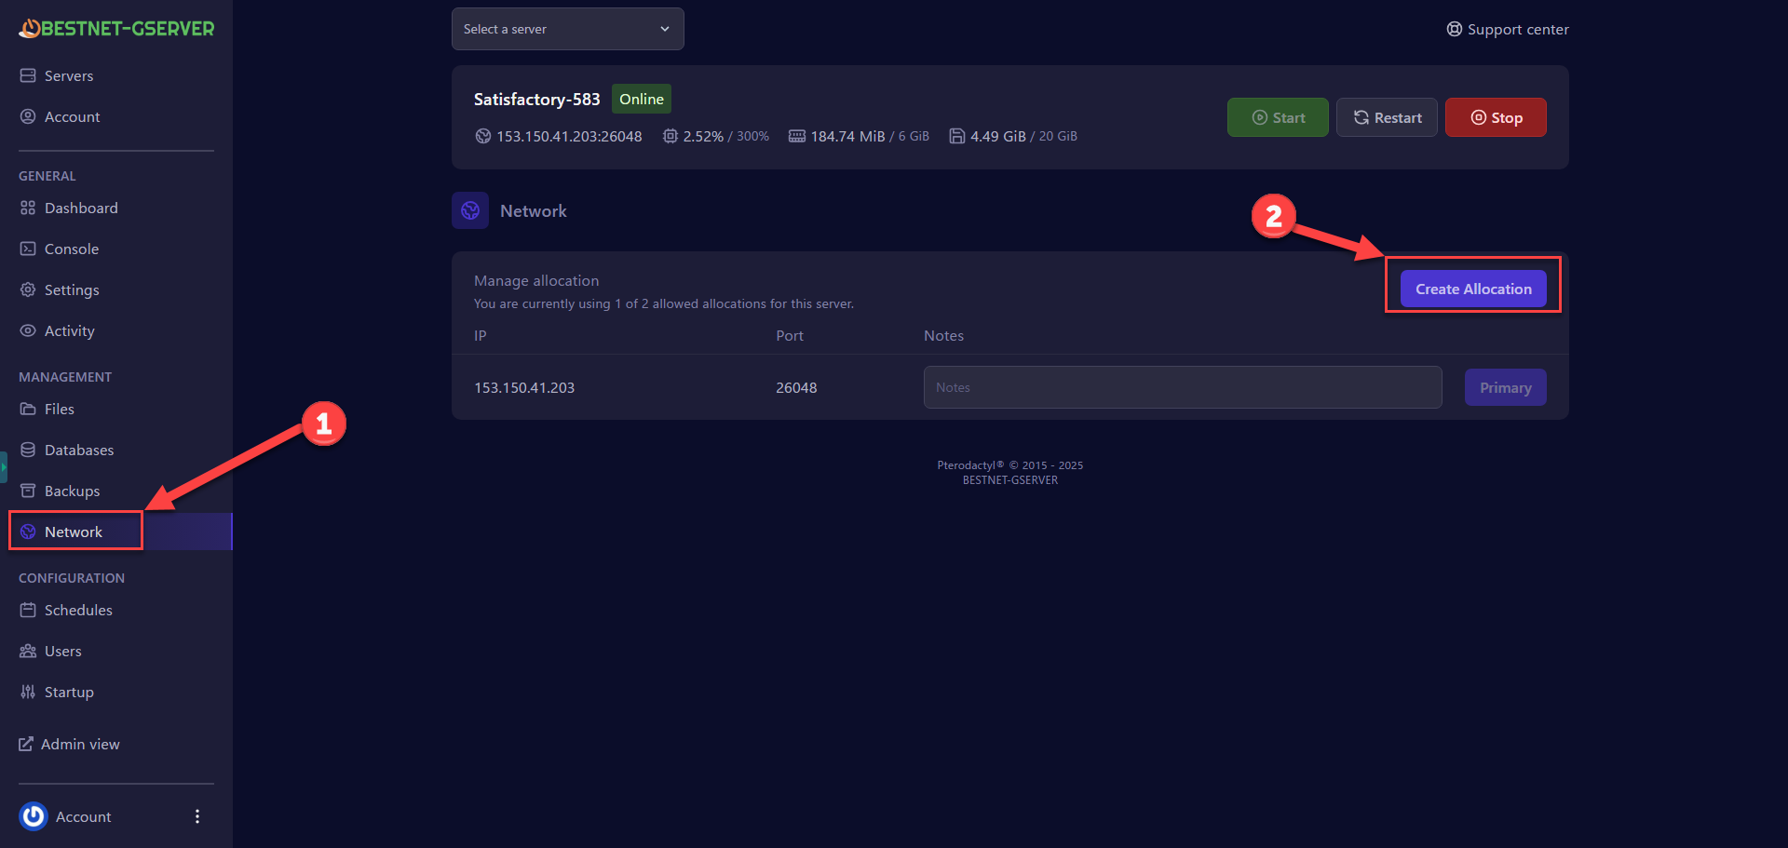Image resolution: width=1788 pixels, height=848 pixels.
Task: Click the Settings gear icon
Action: 28,289
